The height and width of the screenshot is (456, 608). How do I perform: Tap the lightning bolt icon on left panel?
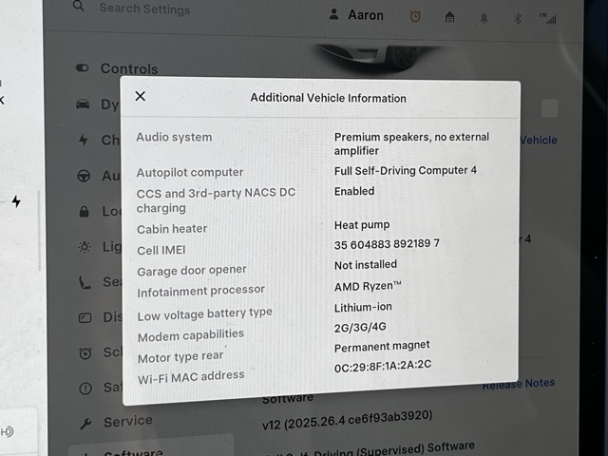click(16, 201)
